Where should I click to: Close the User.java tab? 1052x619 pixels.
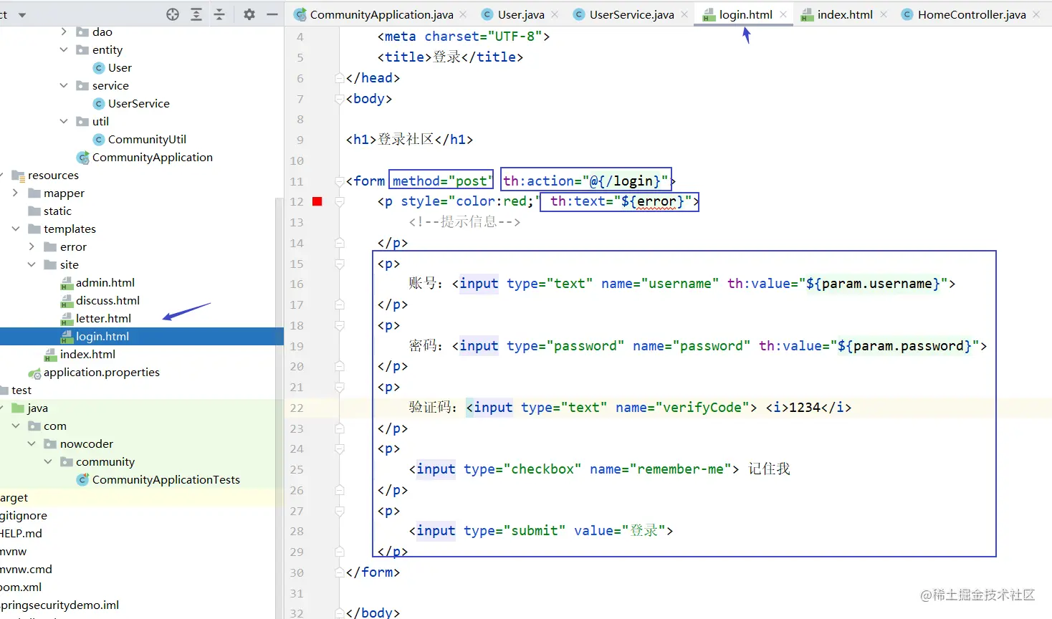(555, 14)
